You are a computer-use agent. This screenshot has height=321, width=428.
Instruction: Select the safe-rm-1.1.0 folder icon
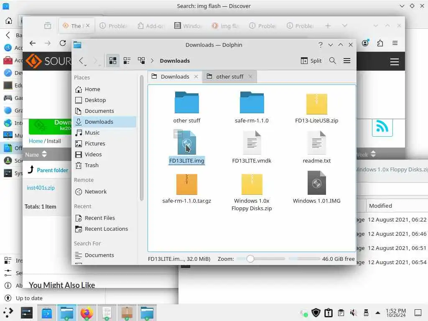[x=252, y=102]
